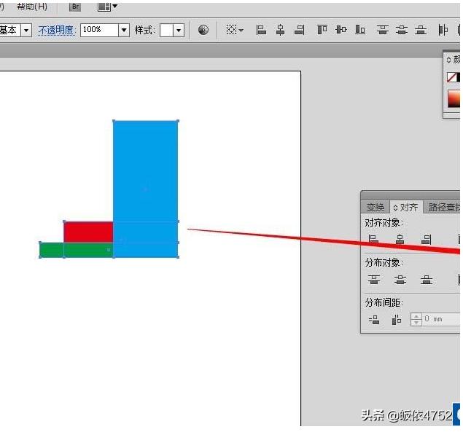
Task: Open the 样式 style dropdown arrow
Action: [179, 30]
